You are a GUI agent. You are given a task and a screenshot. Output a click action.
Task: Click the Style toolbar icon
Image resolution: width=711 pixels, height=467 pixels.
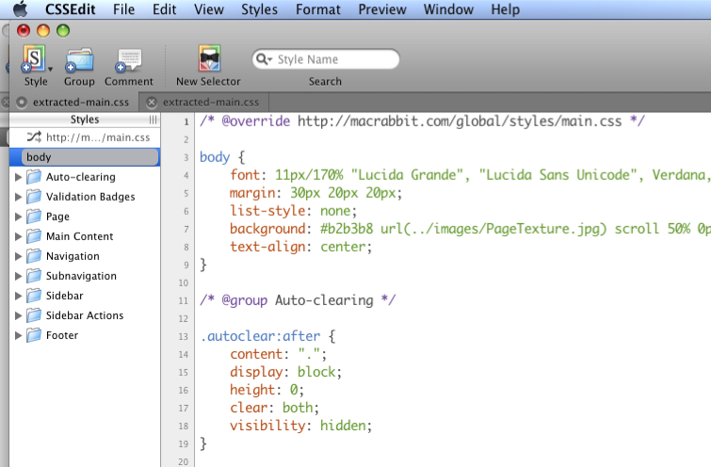click(36, 60)
